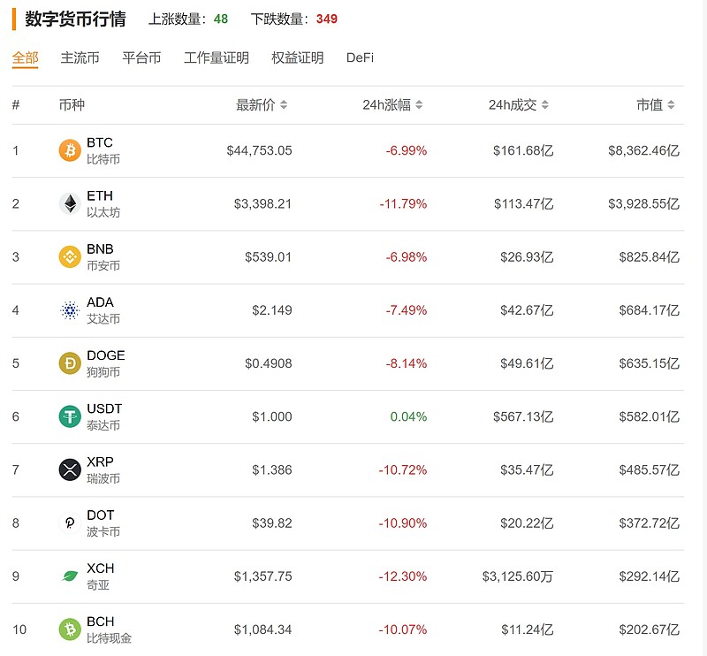This screenshot has width=707, height=656.
Task: Click the XRP change -10.72%
Action: coord(403,470)
